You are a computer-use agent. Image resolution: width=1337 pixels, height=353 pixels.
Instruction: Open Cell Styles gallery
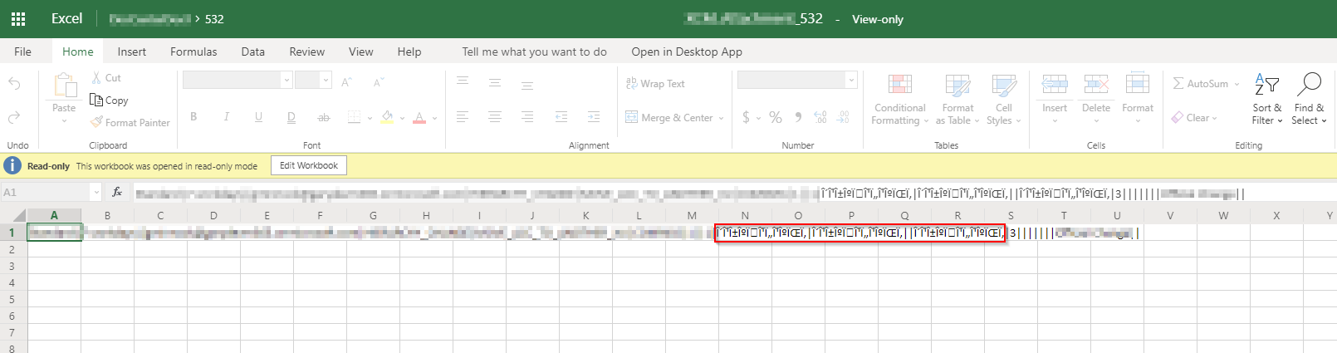pos(1004,100)
